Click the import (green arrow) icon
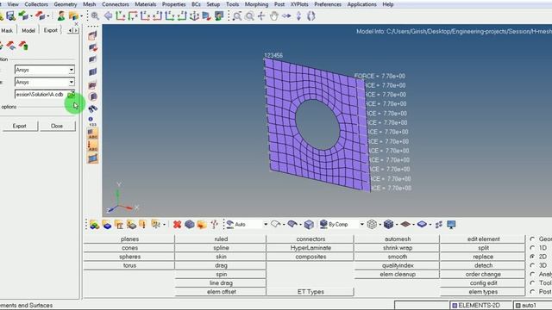The width and height of the screenshot is (552, 310). (23, 15)
